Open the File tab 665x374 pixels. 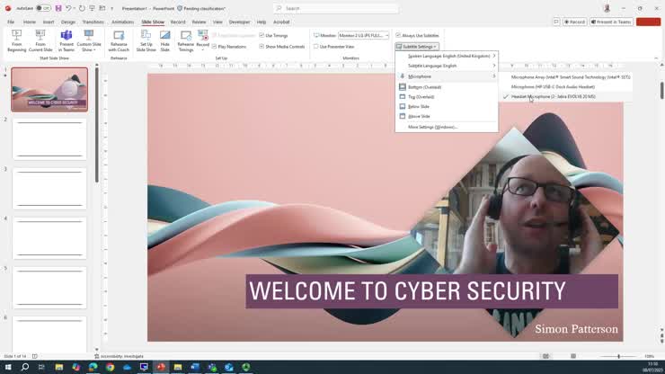(x=11, y=22)
